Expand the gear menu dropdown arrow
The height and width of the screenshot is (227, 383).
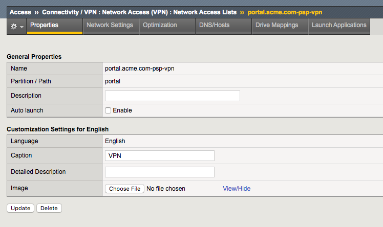(x=22, y=27)
